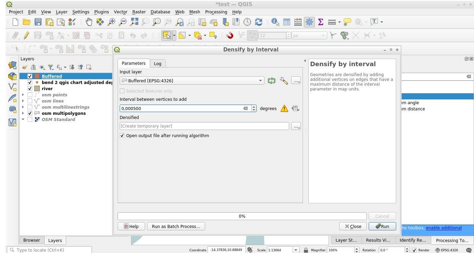Open the Vector menu
This screenshot has height=253, width=474.
(120, 12)
